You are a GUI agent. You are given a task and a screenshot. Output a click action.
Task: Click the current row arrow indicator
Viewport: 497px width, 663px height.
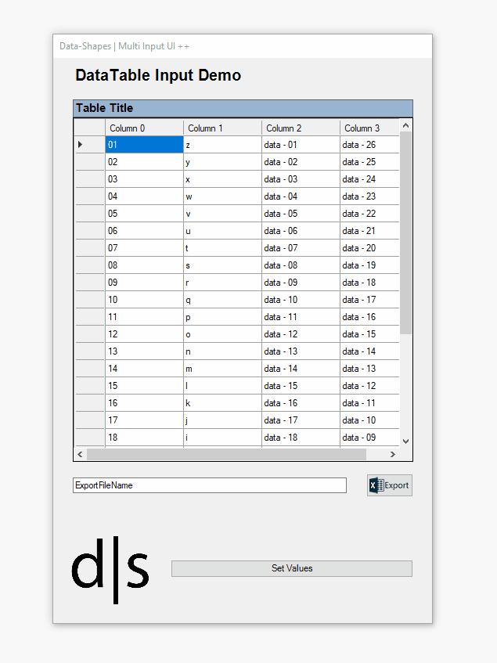81,145
